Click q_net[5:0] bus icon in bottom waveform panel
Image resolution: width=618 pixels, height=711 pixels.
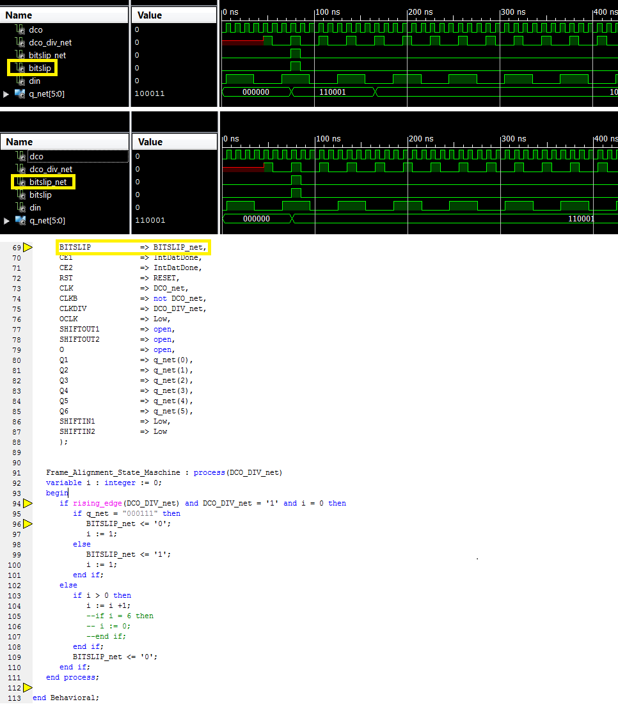point(20,220)
